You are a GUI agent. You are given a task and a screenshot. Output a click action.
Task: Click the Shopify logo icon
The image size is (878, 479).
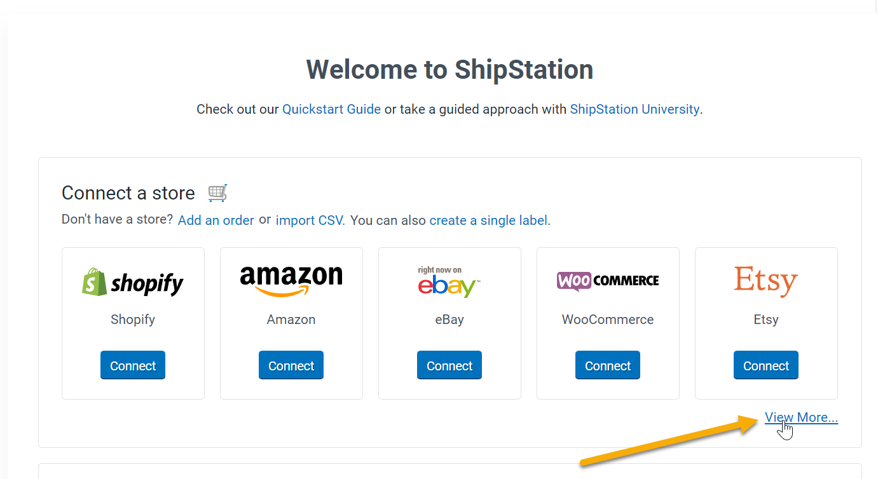pos(132,281)
